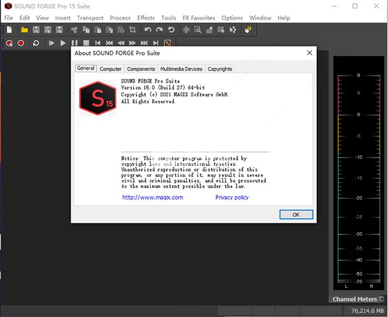Image resolution: width=388 pixels, height=317 pixels.
Task: Open the File menu
Action: click(x=8, y=18)
